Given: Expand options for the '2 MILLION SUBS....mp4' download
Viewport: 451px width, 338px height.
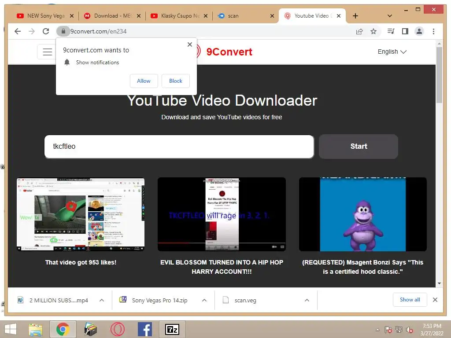Looking at the screenshot, I should tap(102, 300).
